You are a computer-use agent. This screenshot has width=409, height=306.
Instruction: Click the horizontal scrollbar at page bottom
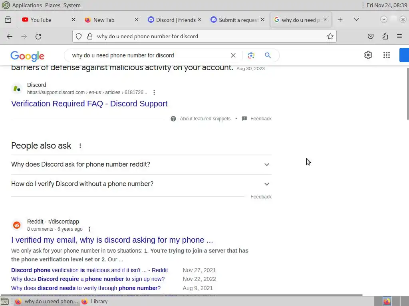tap(181, 295)
